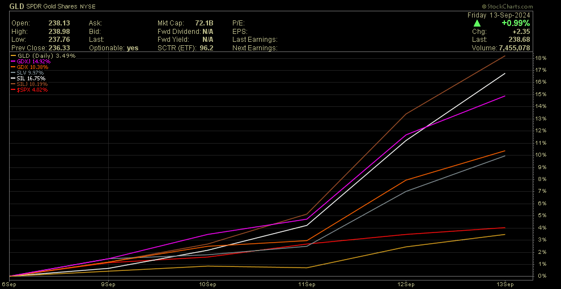
Task: Click the SCTR (ETF) value 96.2
Action: pyautogui.click(x=207, y=48)
